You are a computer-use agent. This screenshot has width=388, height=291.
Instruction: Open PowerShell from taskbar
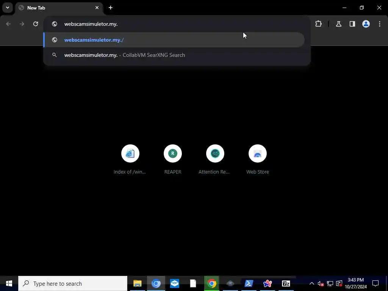coord(249,283)
